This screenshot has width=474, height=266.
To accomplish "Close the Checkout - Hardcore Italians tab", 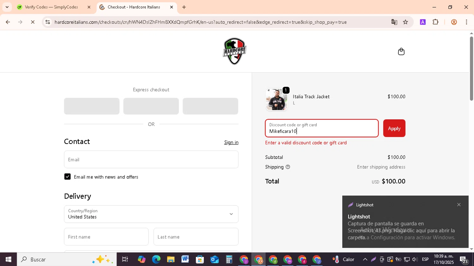I will pyautogui.click(x=172, y=7).
